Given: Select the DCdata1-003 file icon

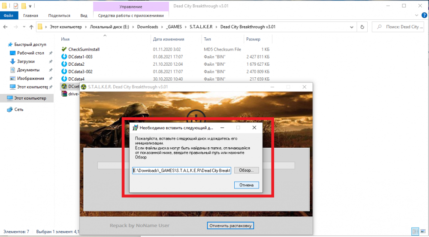Looking at the screenshot, I should [x=64, y=57].
